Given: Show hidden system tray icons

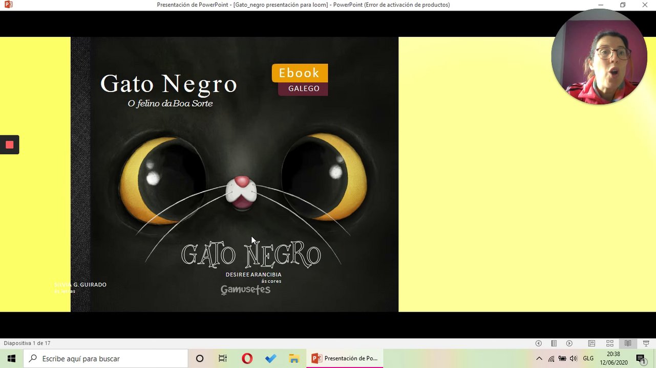Looking at the screenshot, I should [539, 359].
